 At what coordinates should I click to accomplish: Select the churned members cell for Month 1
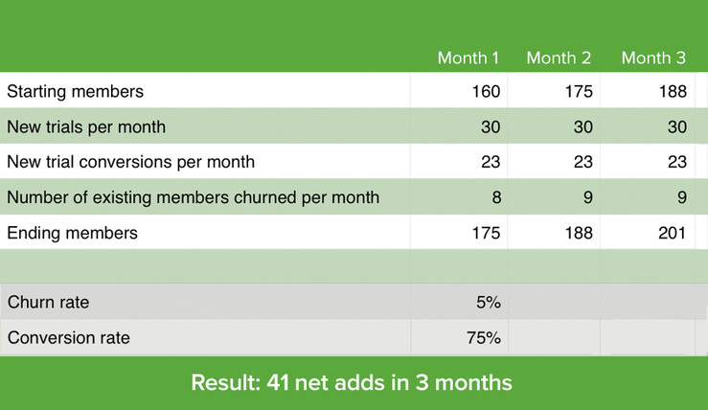(495, 197)
